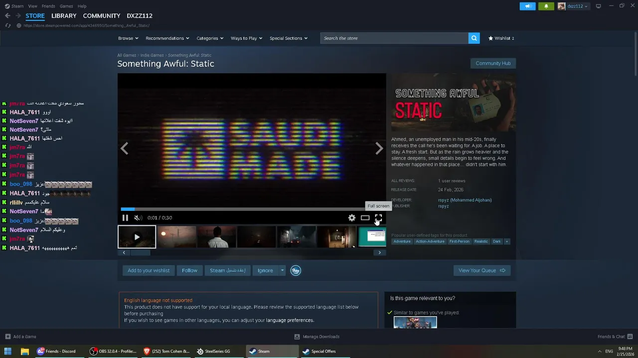Click the Follow button
The image size is (638, 358).
[x=189, y=270]
